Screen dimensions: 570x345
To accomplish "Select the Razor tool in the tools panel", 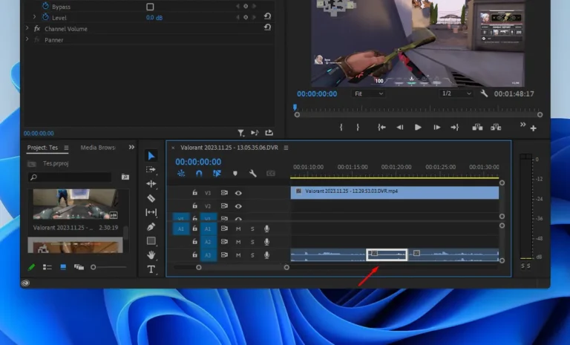I will (151, 198).
